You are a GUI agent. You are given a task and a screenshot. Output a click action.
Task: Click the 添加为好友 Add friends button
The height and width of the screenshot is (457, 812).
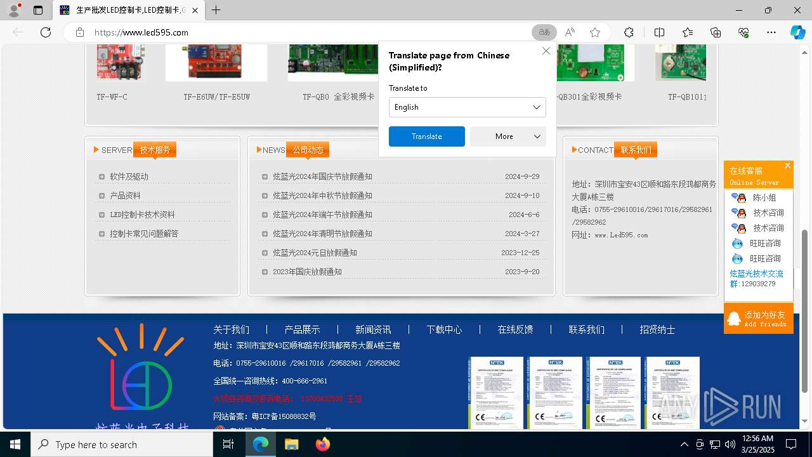(759, 319)
